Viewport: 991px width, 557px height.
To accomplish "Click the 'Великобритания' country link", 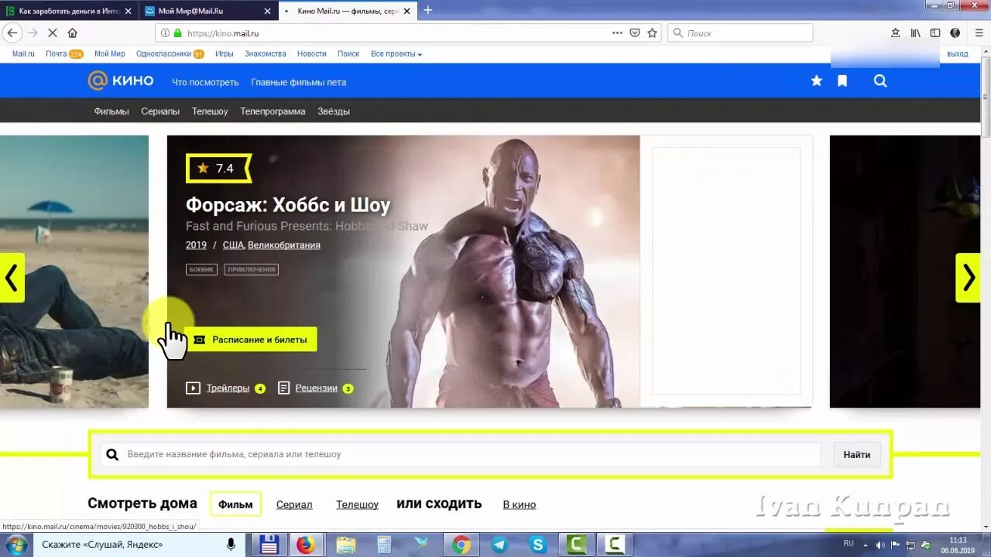I will tap(284, 245).
